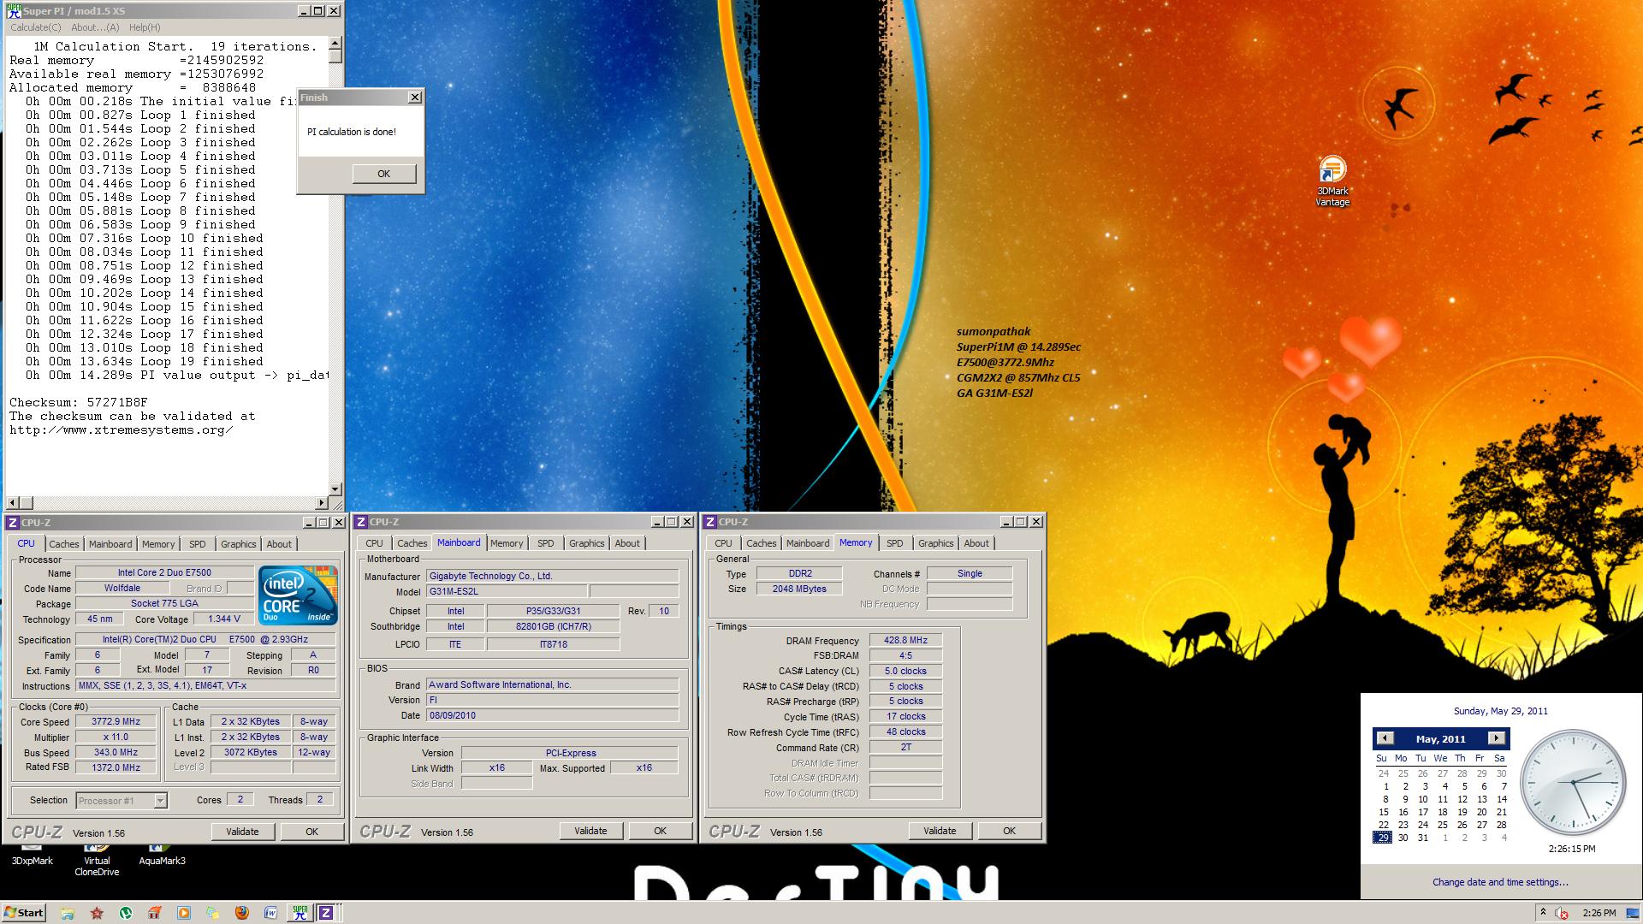This screenshot has height=924, width=1643.
Task: Click Super PI horizontal scrollbar left arrow
Action: point(12,503)
